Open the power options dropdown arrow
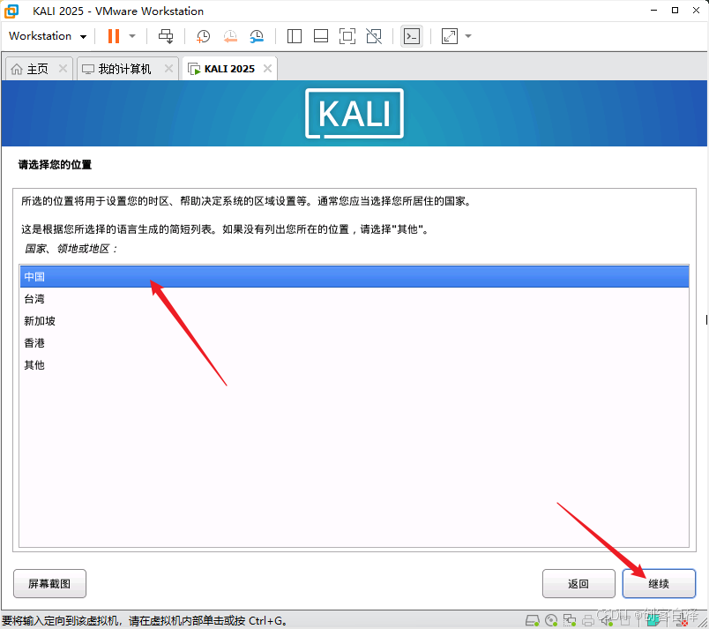The width and height of the screenshot is (709, 629). coord(132,36)
